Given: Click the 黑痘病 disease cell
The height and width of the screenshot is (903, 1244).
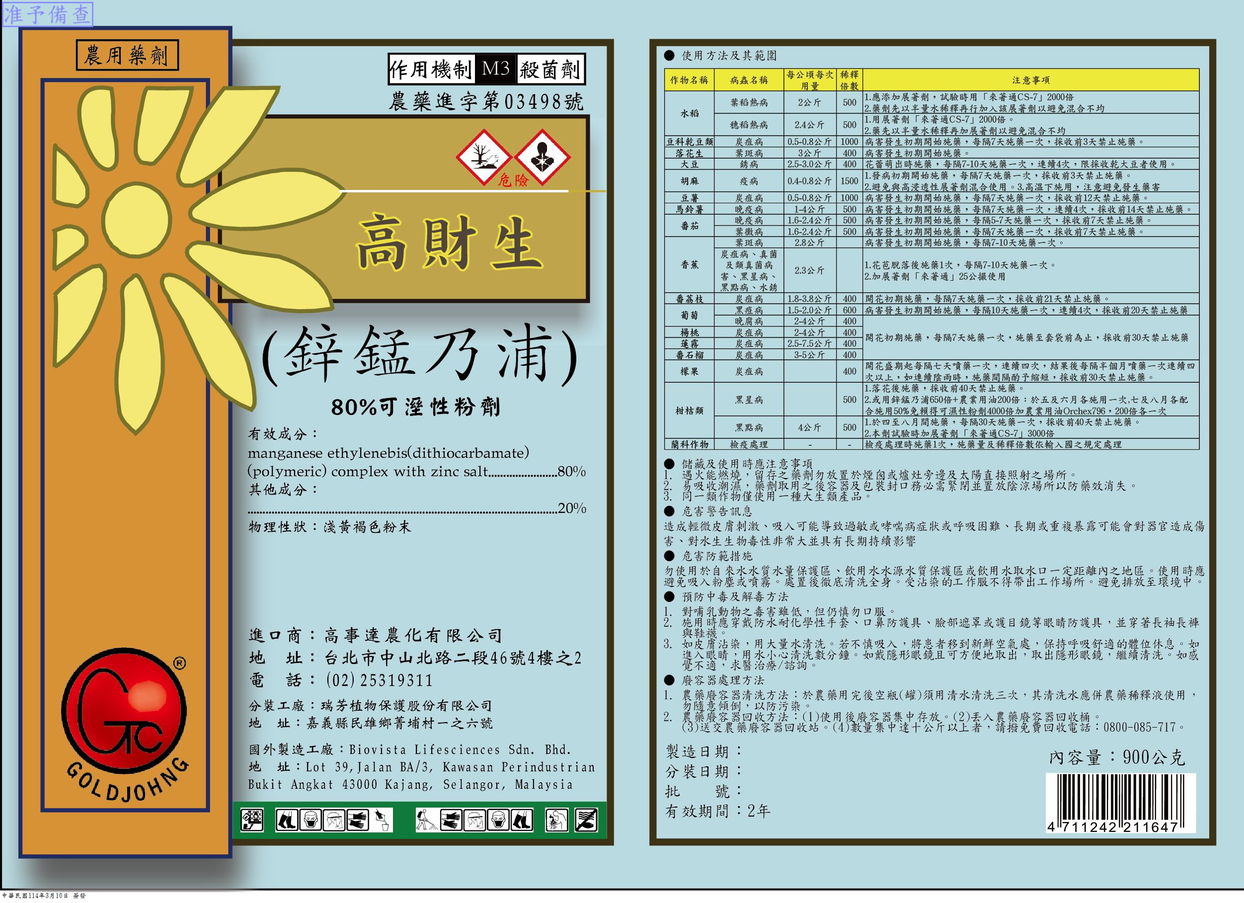Looking at the screenshot, I should 749,310.
